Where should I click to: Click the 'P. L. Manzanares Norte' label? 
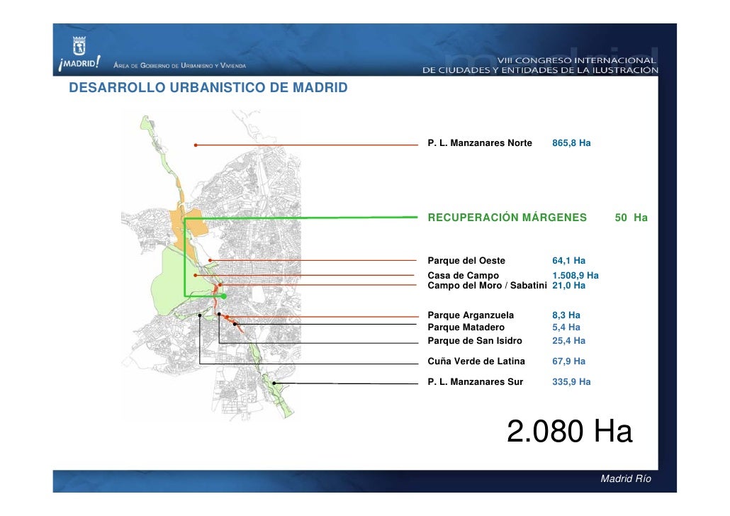[x=480, y=143]
